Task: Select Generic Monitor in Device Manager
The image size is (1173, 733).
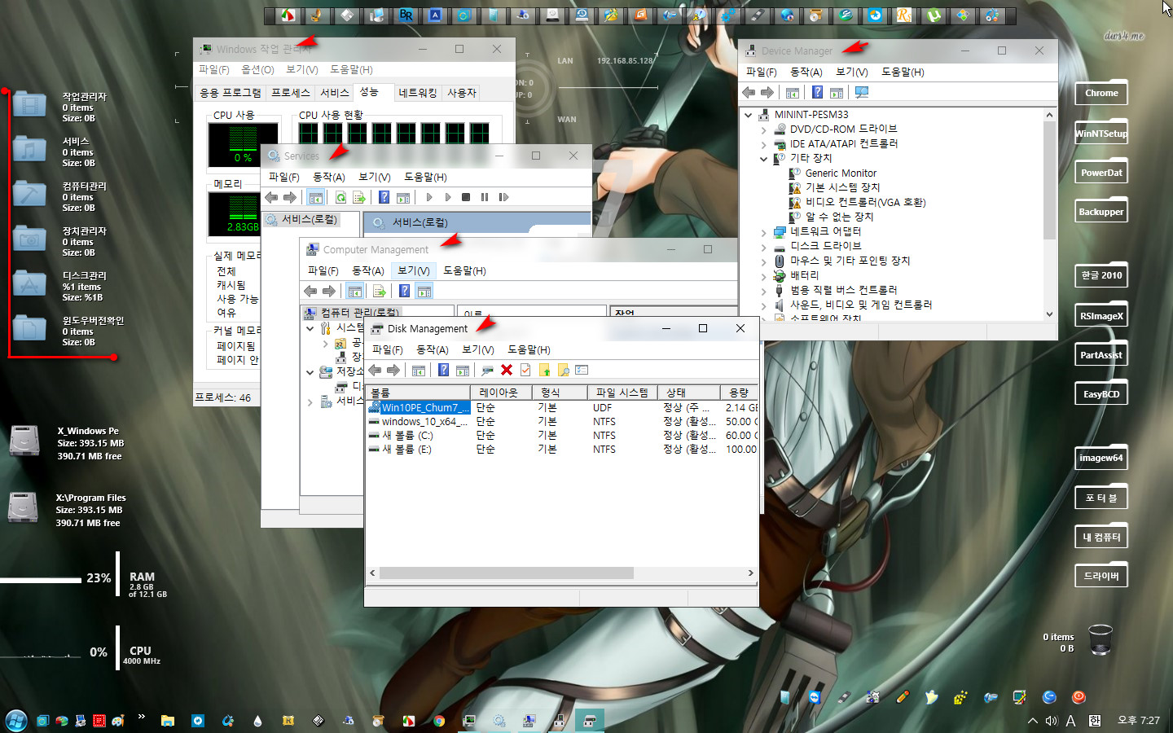Action: [841, 173]
